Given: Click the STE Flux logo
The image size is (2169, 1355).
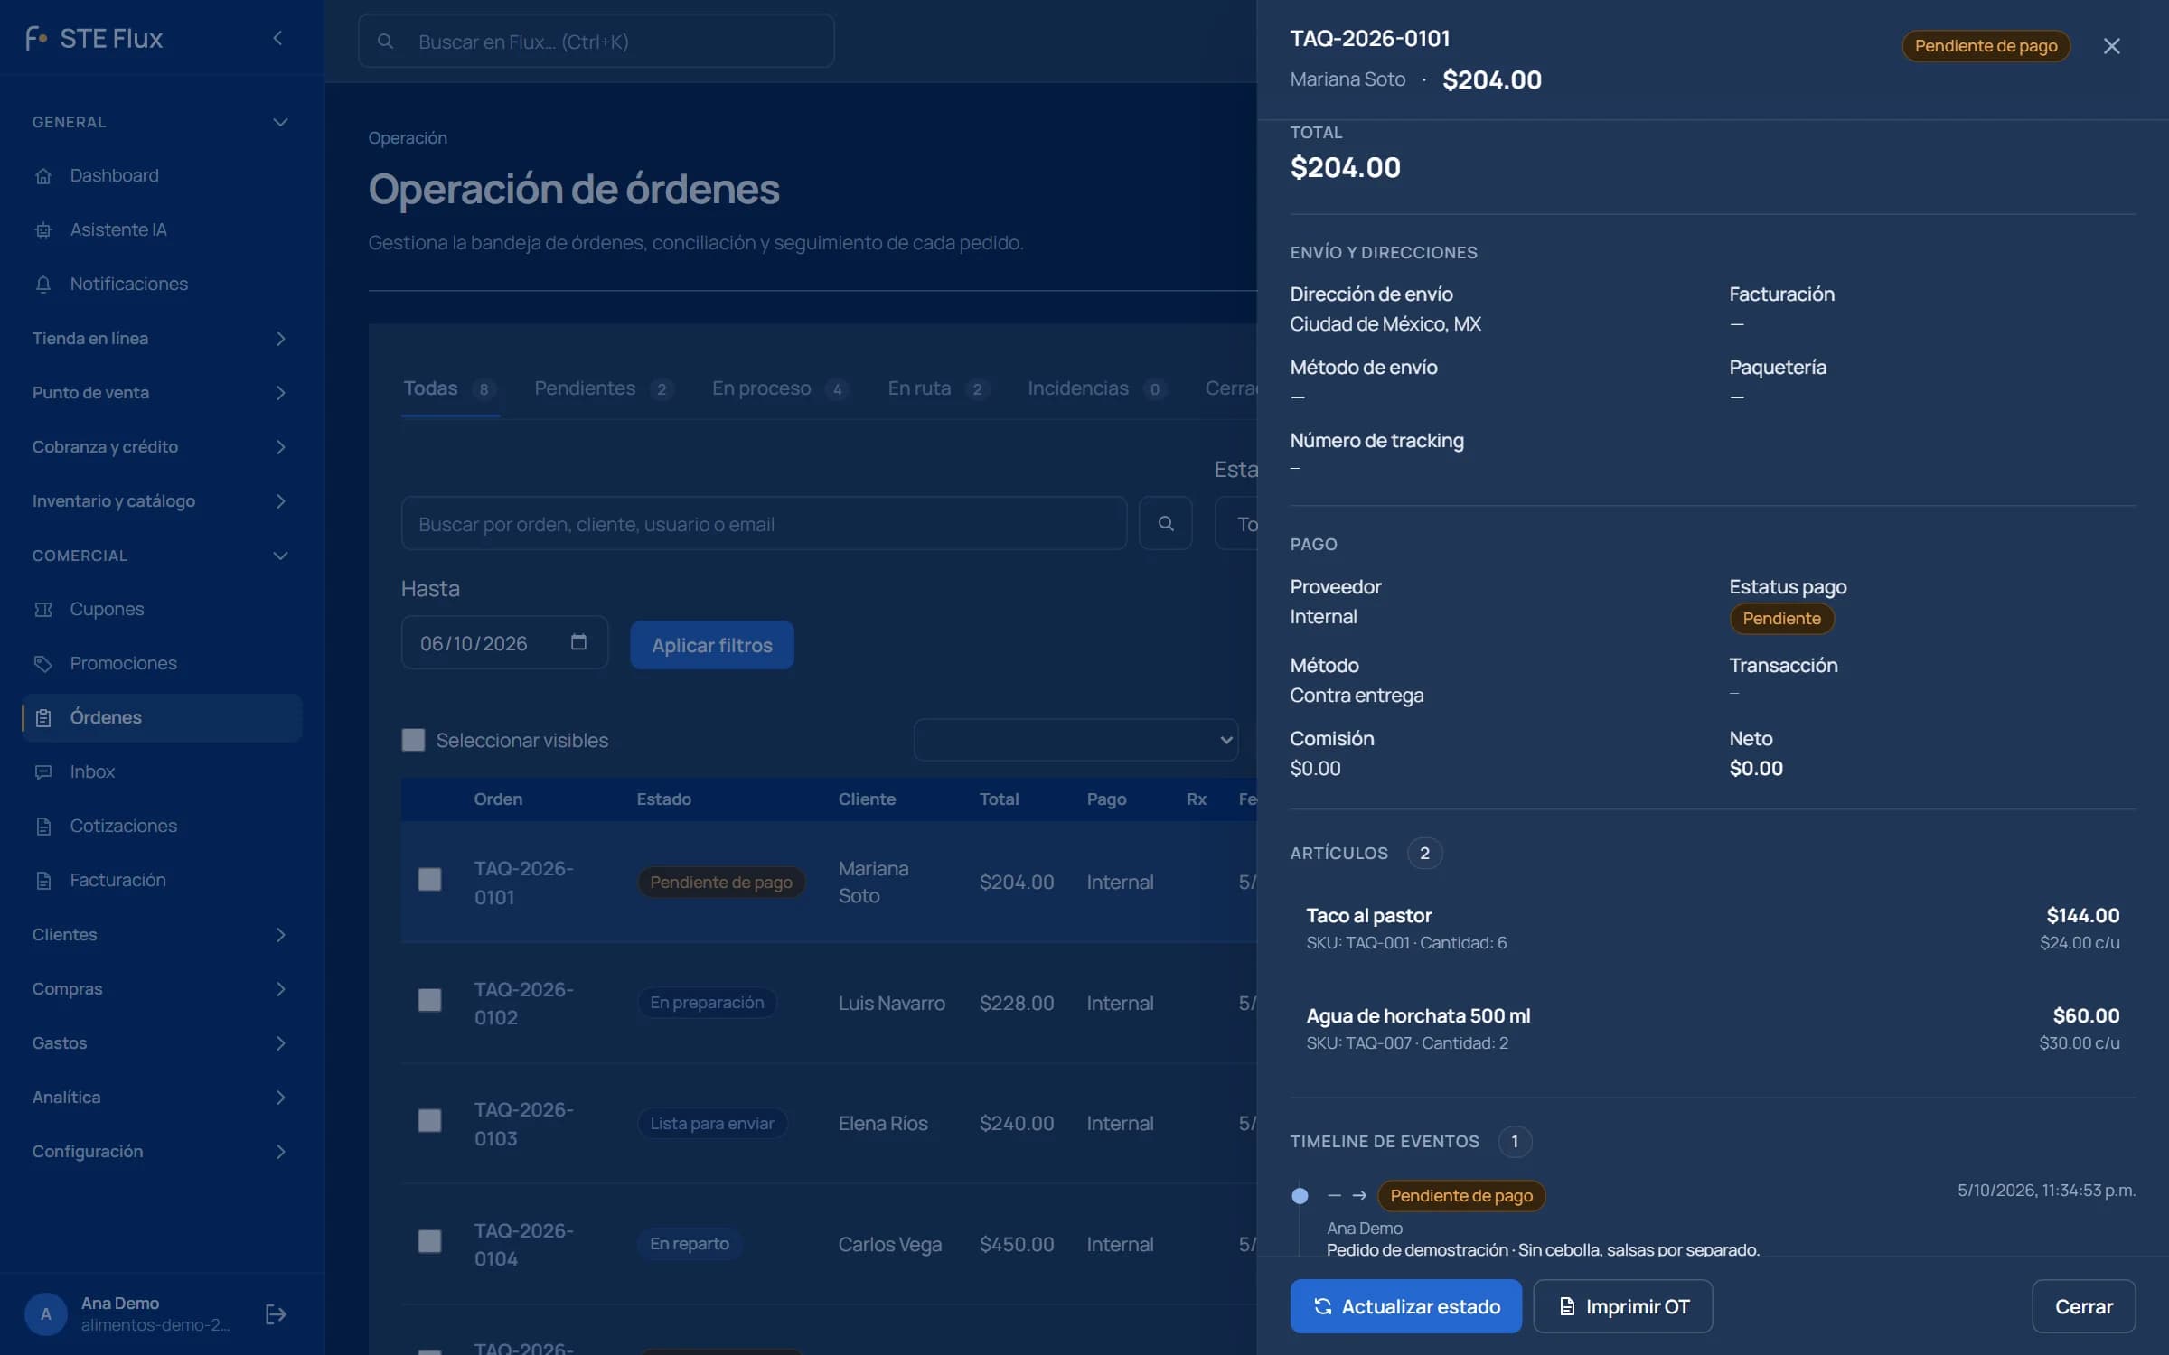Looking at the screenshot, I should tap(95, 38).
